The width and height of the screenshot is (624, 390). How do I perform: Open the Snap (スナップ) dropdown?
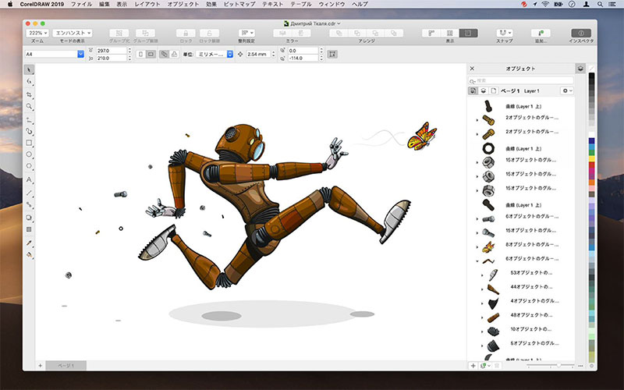(504, 33)
